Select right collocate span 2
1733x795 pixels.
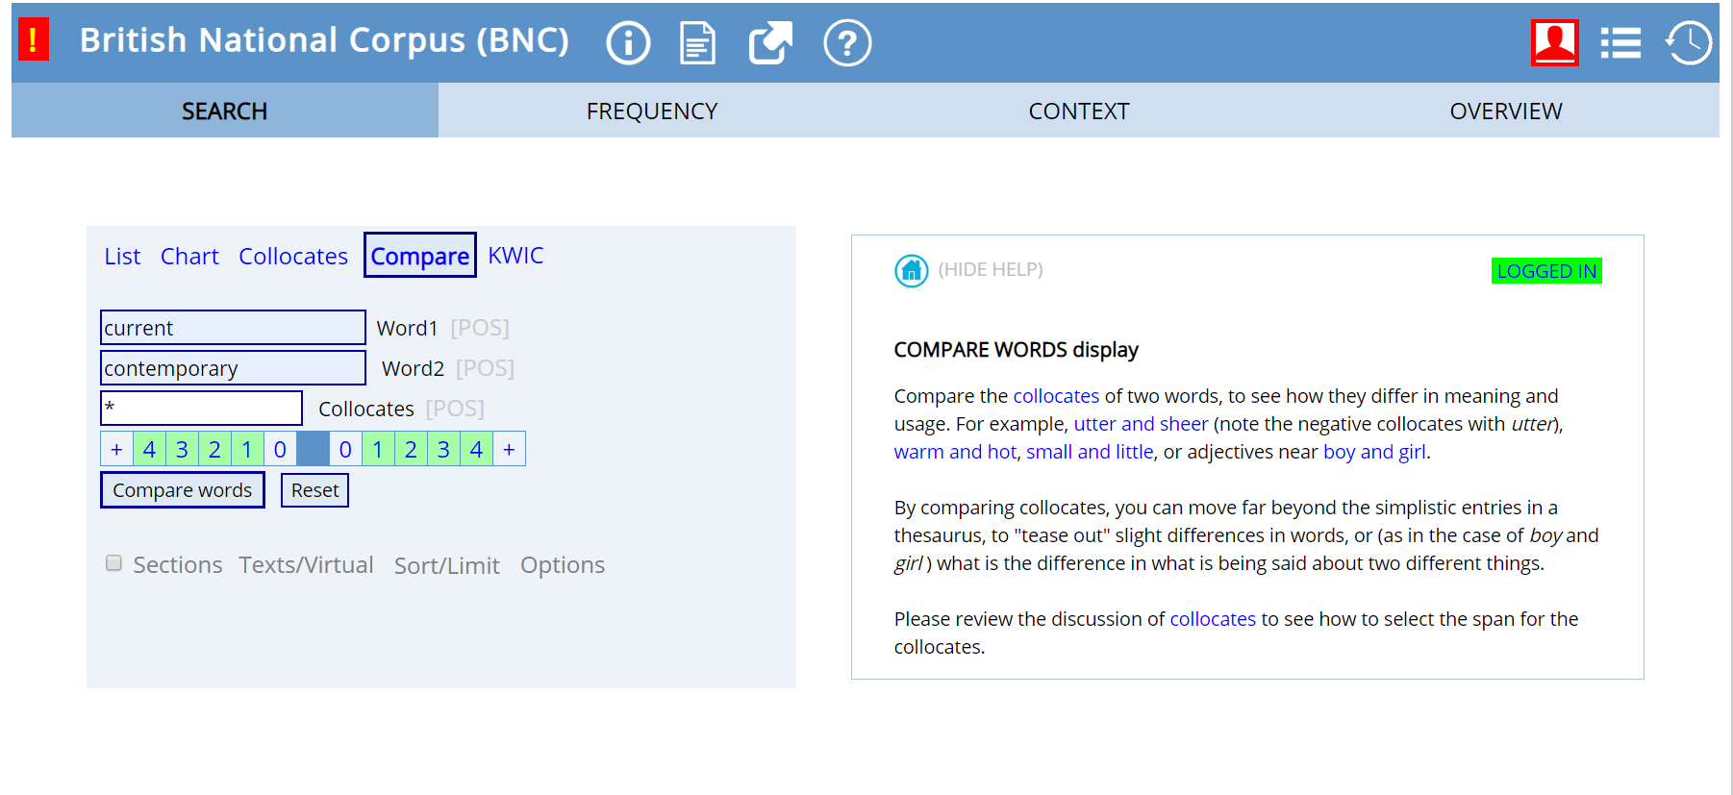click(x=411, y=449)
